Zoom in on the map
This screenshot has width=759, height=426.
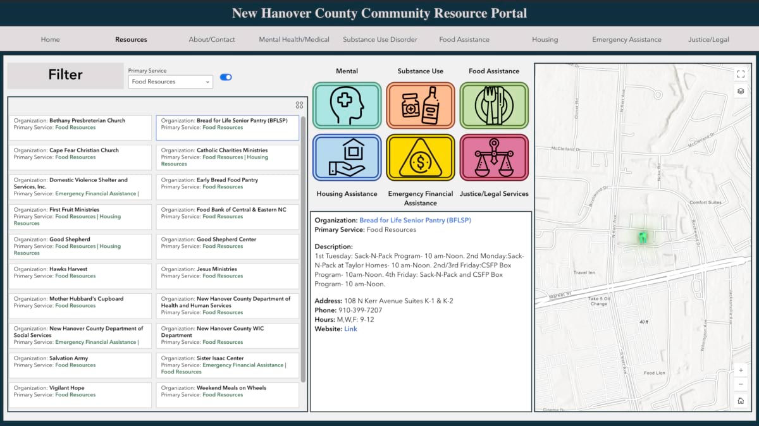(x=741, y=370)
